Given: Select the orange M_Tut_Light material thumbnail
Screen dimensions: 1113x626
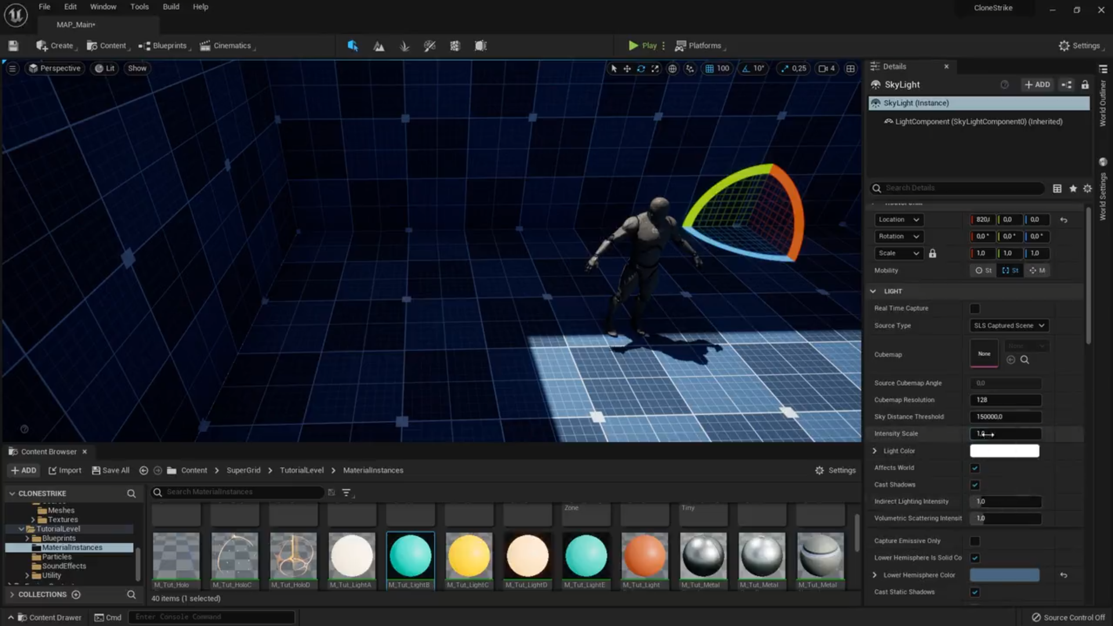Looking at the screenshot, I should [644, 556].
